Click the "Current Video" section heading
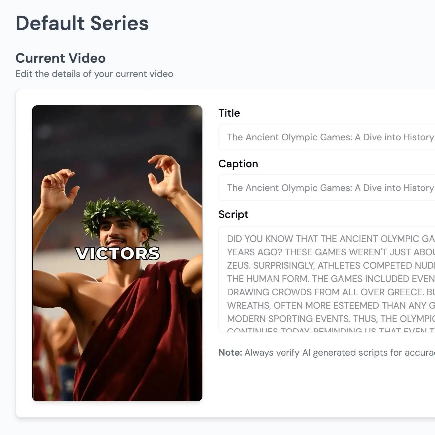Viewport: 435px width, 435px height. point(60,58)
